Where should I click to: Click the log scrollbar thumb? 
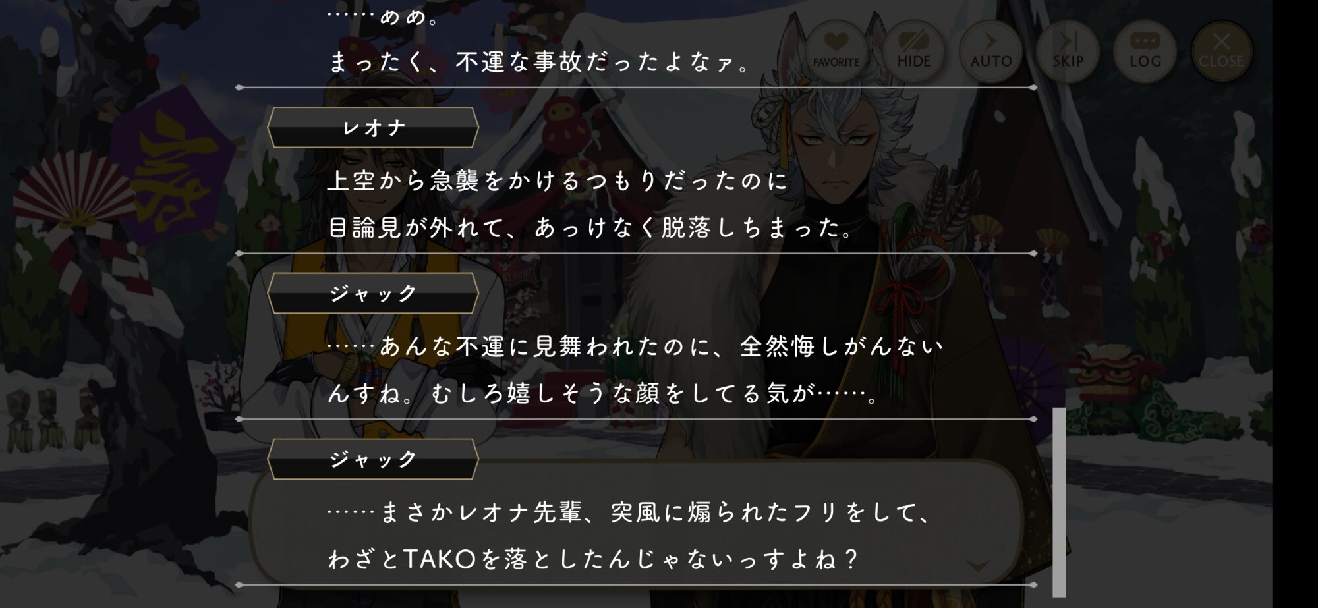(1059, 502)
